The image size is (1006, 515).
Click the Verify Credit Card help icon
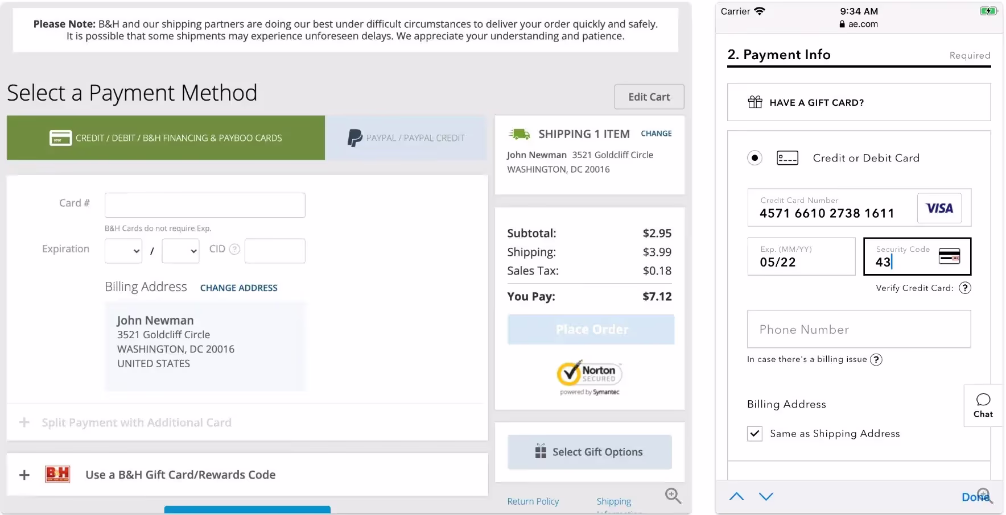tap(964, 288)
